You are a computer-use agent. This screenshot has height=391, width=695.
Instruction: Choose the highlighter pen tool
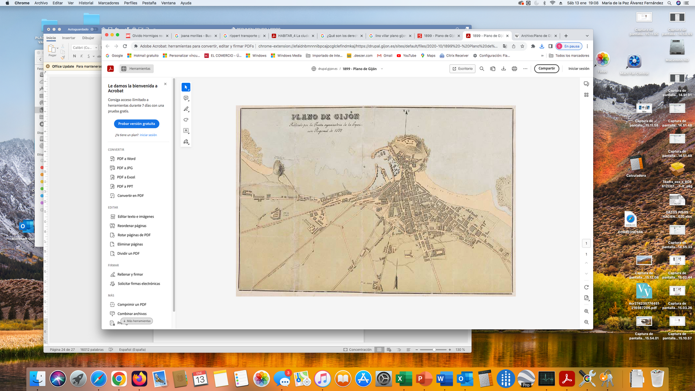(x=186, y=109)
